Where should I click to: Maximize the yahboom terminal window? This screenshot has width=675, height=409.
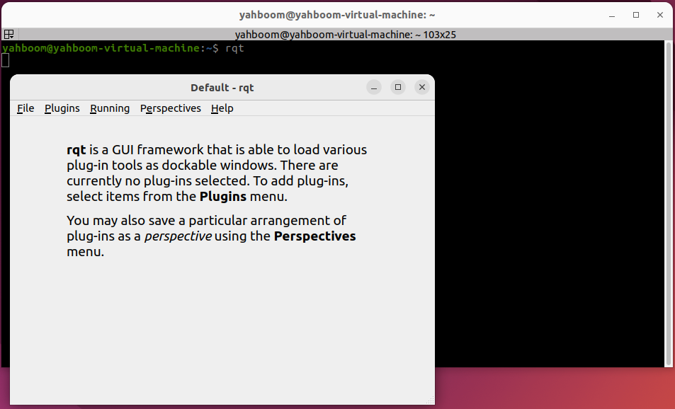coord(636,14)
